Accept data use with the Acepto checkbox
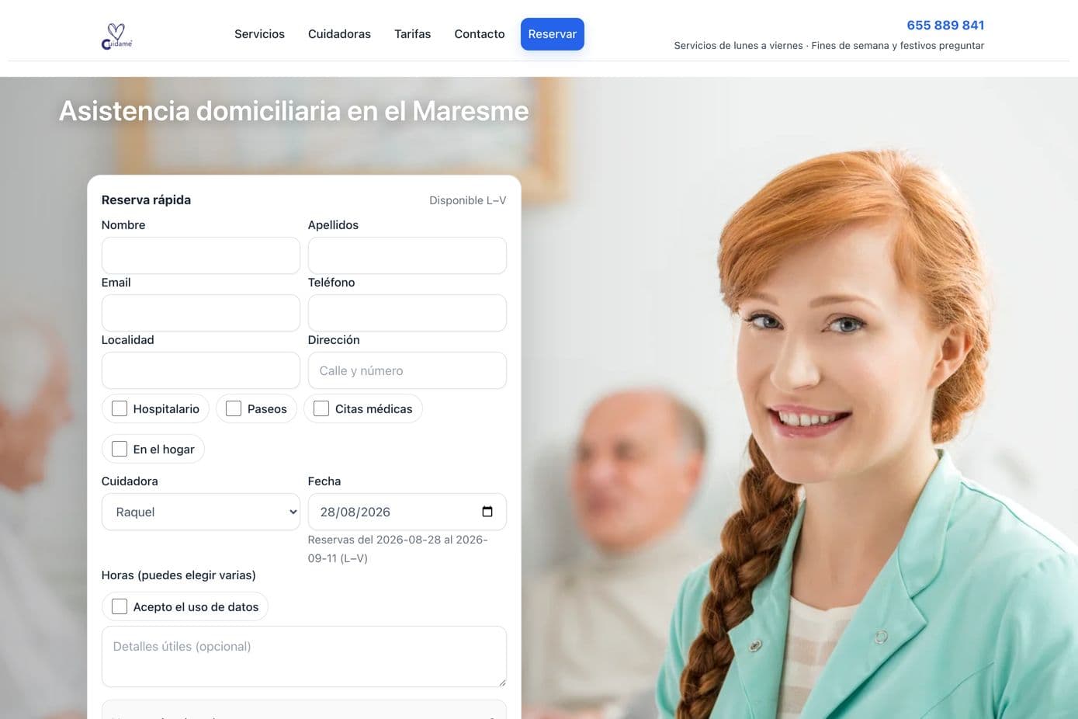 pyautogui.click(x=120, y=606)
